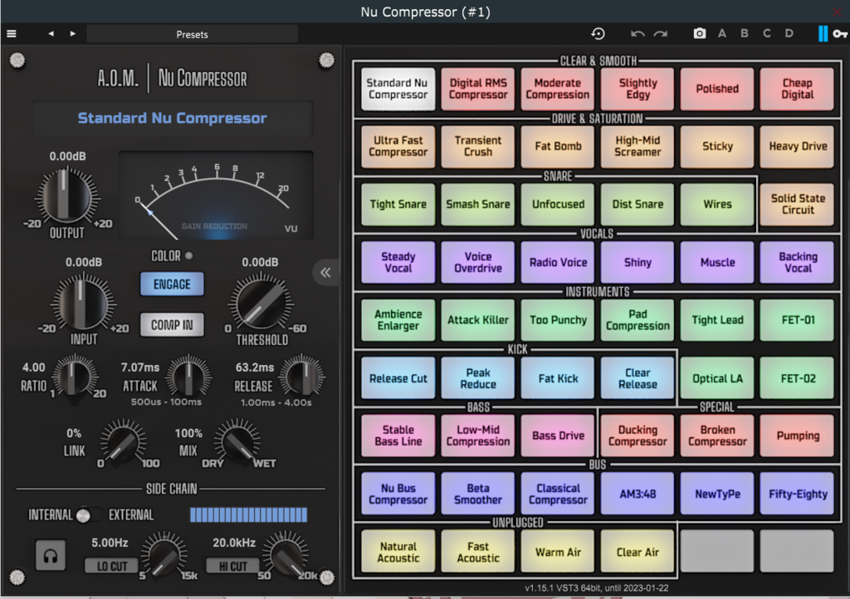The height and width of the screenshot is (599, 850).
Task: Load the Backing Vocal preset
Action: (x=798, y=262)
